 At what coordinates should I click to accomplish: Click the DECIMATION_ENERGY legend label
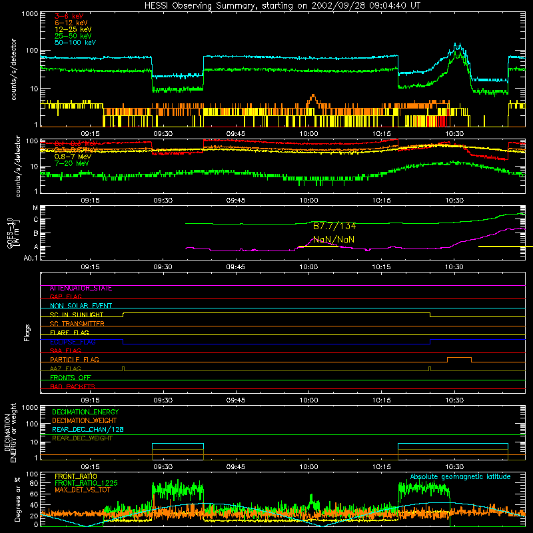tap(85, 412)
